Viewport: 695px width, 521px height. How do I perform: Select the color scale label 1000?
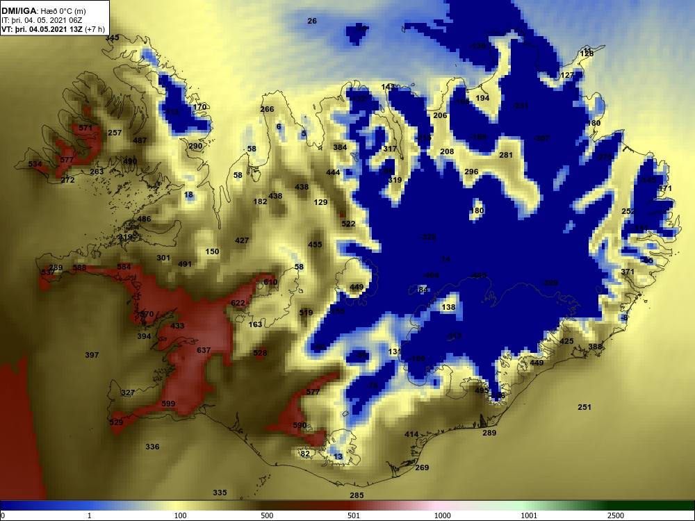tap(442, 515)
